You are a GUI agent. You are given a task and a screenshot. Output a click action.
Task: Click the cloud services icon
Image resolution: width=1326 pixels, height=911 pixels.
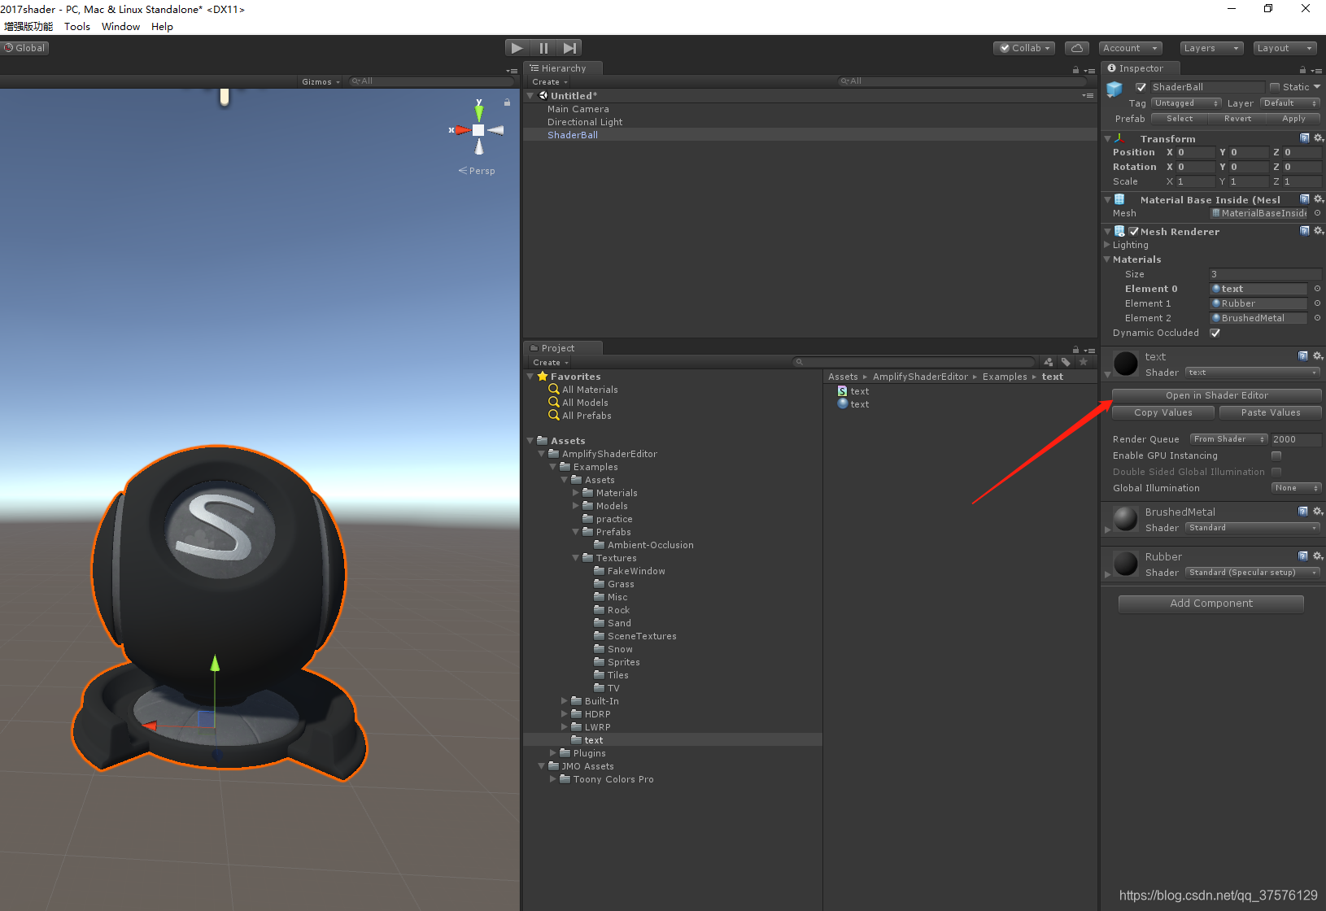tap(1077, 48)
